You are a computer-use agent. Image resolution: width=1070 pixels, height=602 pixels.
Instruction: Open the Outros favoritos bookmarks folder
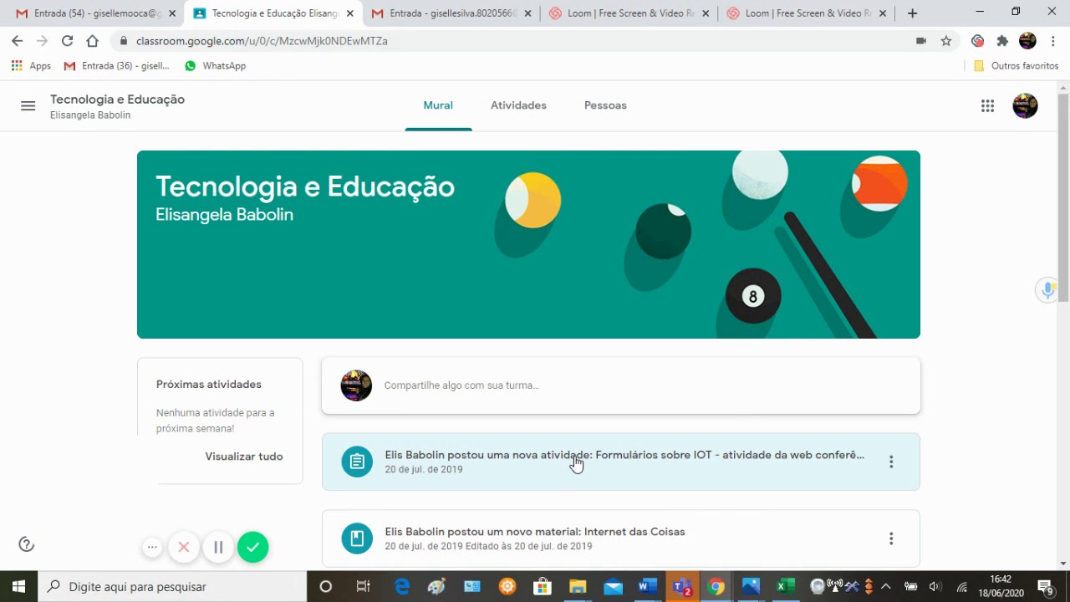coord(1016,65)
